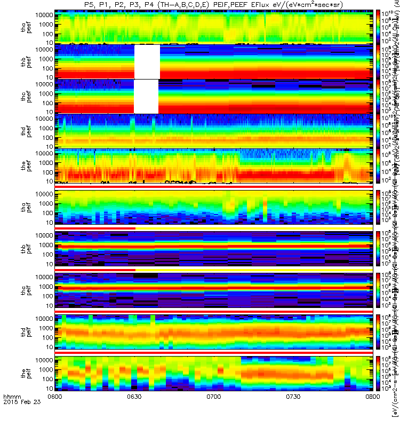The width and height of the screenshot is (400, 427).
Task: Click the white data gap in thb peef
Action: [147, 62]
